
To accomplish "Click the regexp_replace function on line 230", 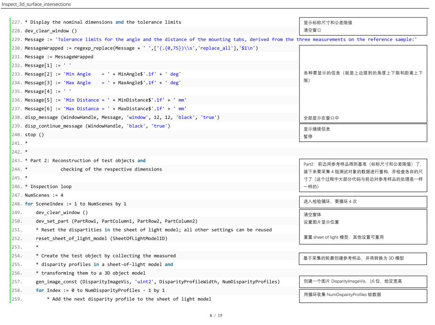I will pyautogui.click(x=93, y=48).
